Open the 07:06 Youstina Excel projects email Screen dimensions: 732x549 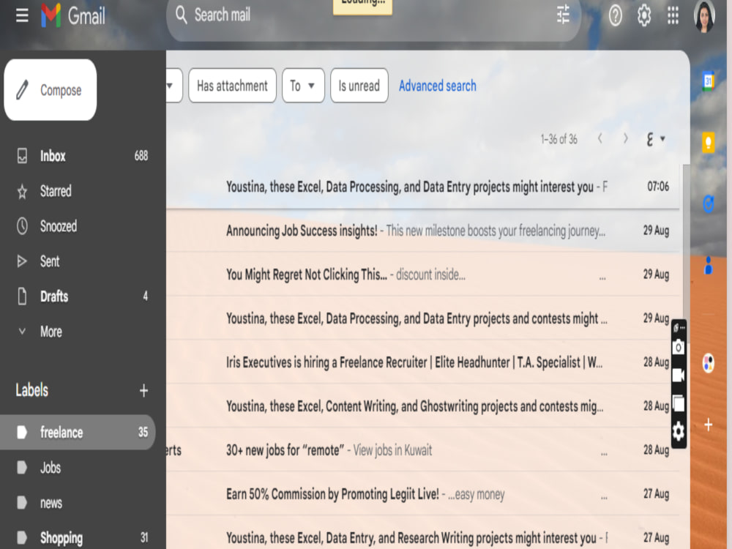click(423, 187)
